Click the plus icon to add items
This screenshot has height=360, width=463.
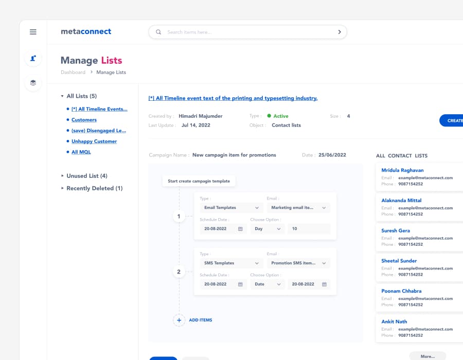pyautogui.click(x=179, y=320)
